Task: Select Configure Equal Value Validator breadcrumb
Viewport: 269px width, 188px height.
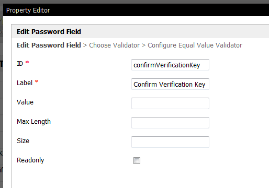Action: coord(195,45)
